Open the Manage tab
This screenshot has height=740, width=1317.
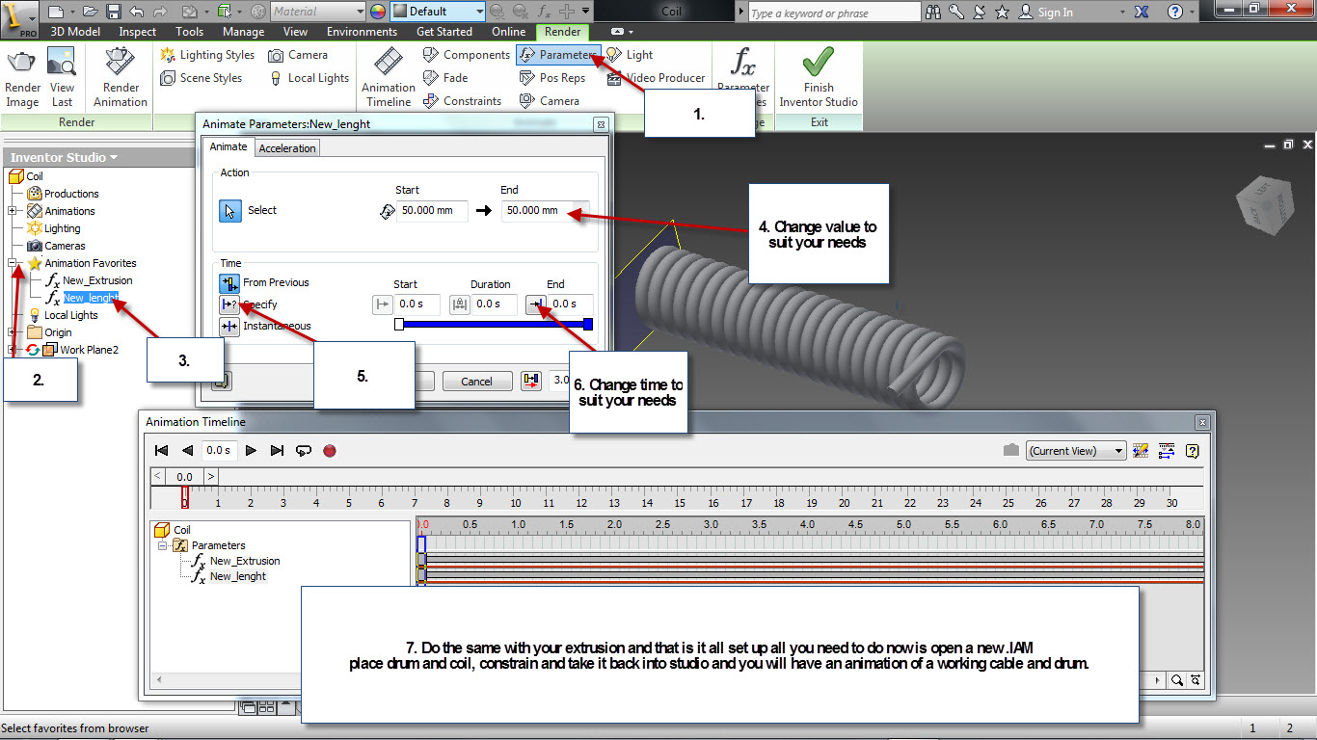click(243, 32)
